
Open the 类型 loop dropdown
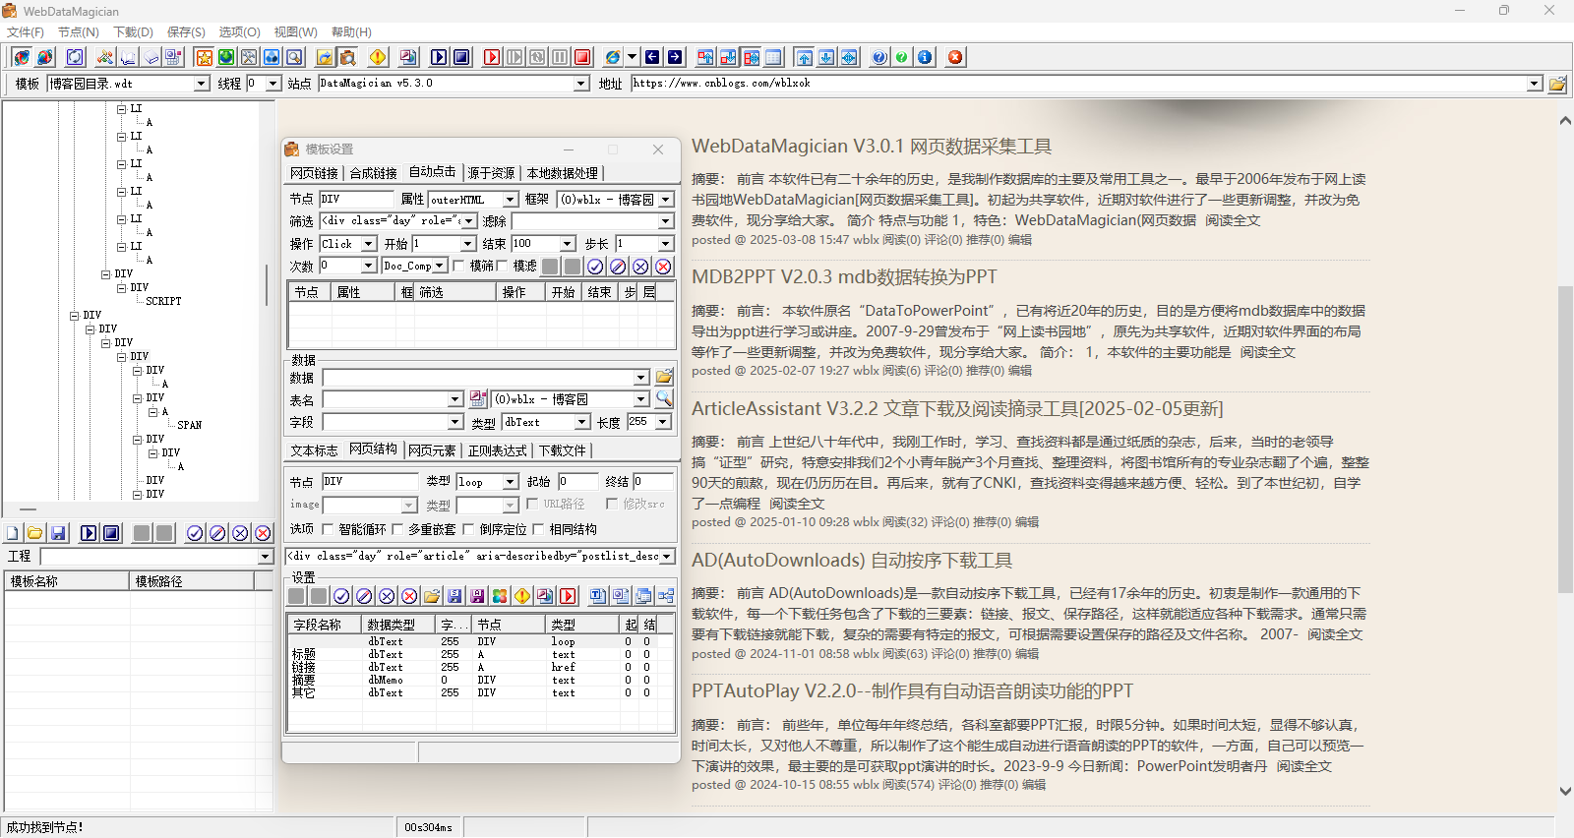pos(511,482)
